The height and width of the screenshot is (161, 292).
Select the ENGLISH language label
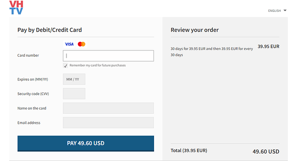[x=274, y=11]
